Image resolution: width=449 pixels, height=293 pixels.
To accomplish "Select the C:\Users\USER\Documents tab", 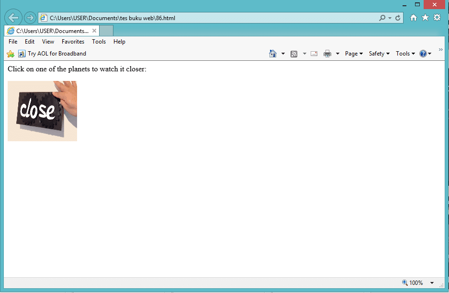I will click(50, 30).
